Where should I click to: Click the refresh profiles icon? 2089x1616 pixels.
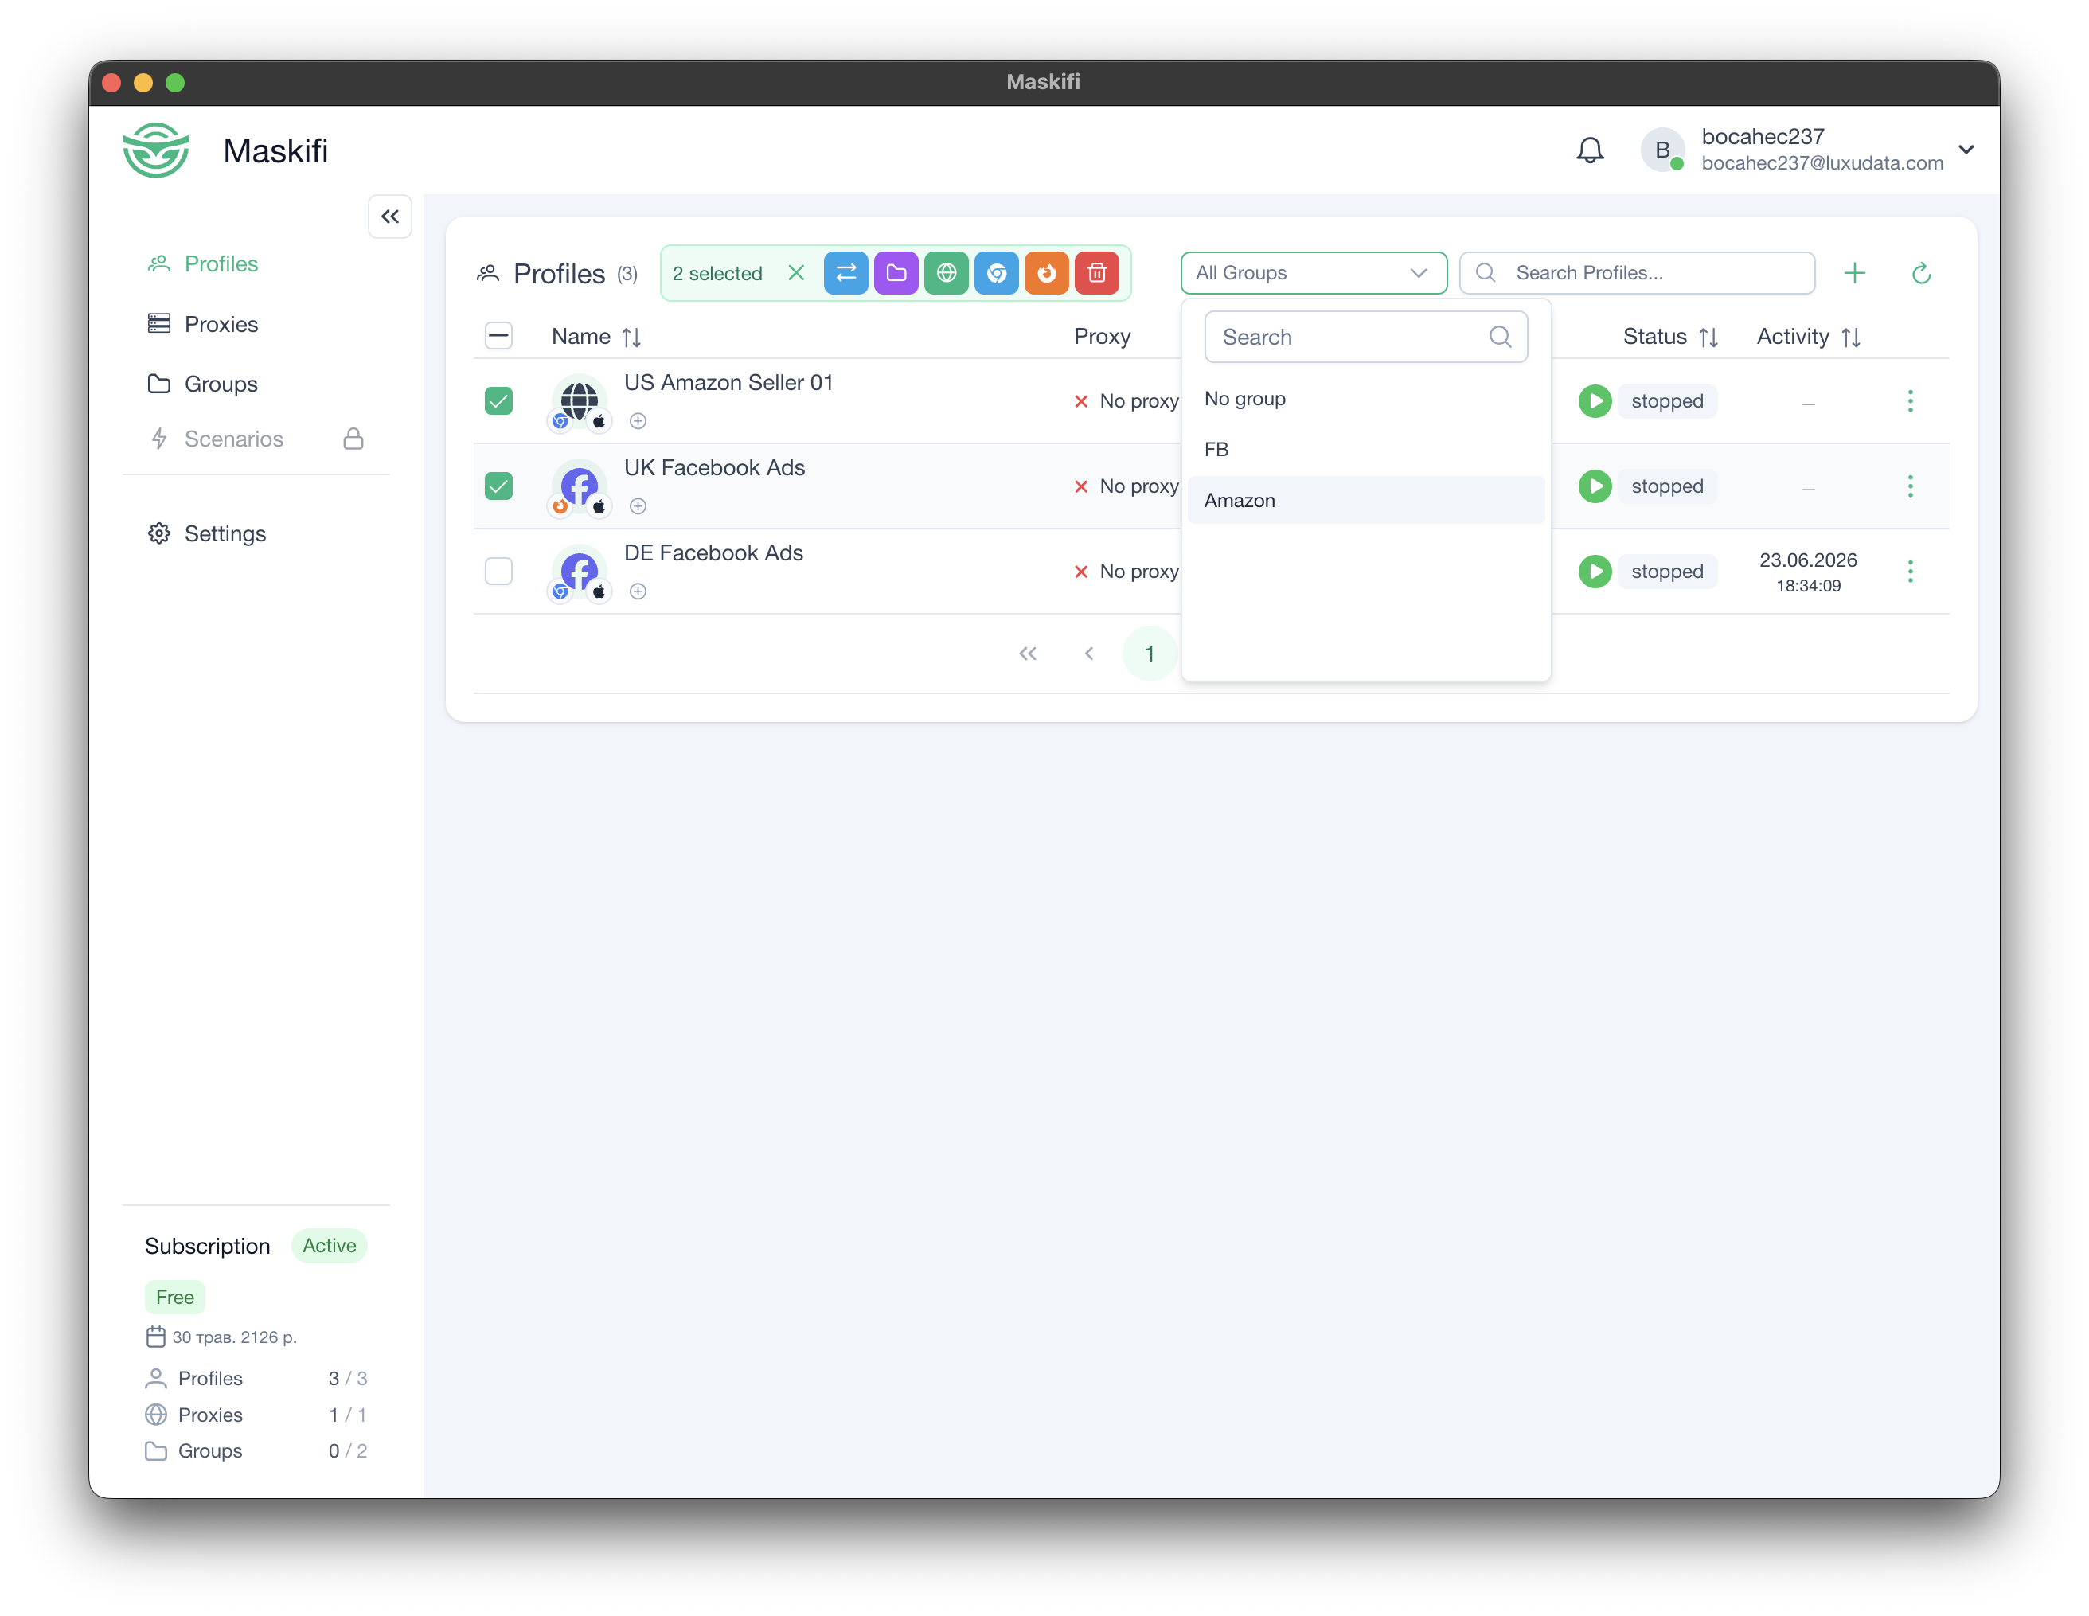pos(1922,274)
